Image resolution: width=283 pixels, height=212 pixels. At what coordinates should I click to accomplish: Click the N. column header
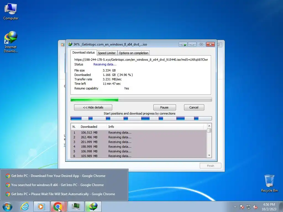75,127
